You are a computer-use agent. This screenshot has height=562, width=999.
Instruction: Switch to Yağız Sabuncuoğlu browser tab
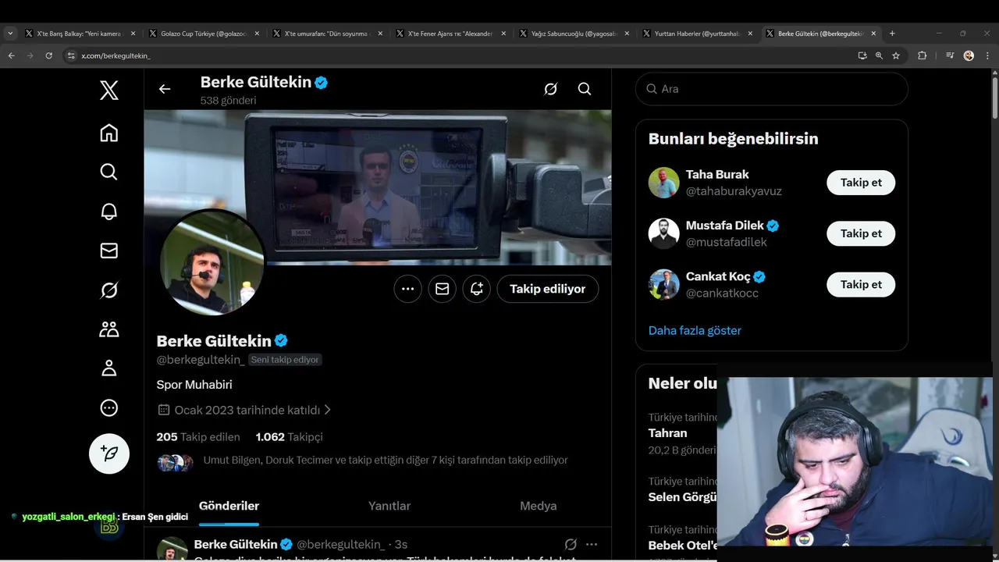(574, 34)
